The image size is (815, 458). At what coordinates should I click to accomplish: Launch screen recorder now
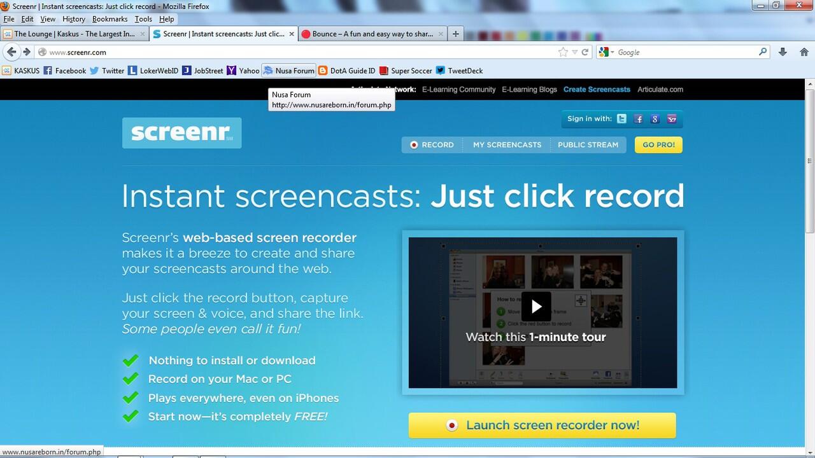542,426
